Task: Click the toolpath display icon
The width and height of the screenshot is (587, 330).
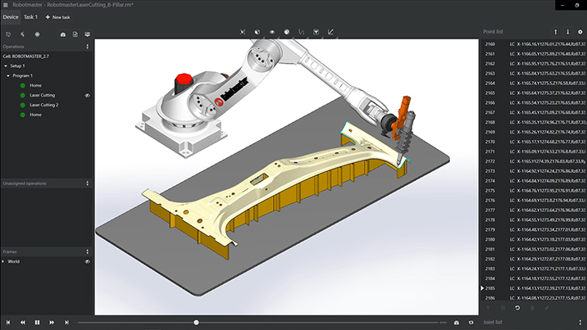Action: [x=302, y=32]
